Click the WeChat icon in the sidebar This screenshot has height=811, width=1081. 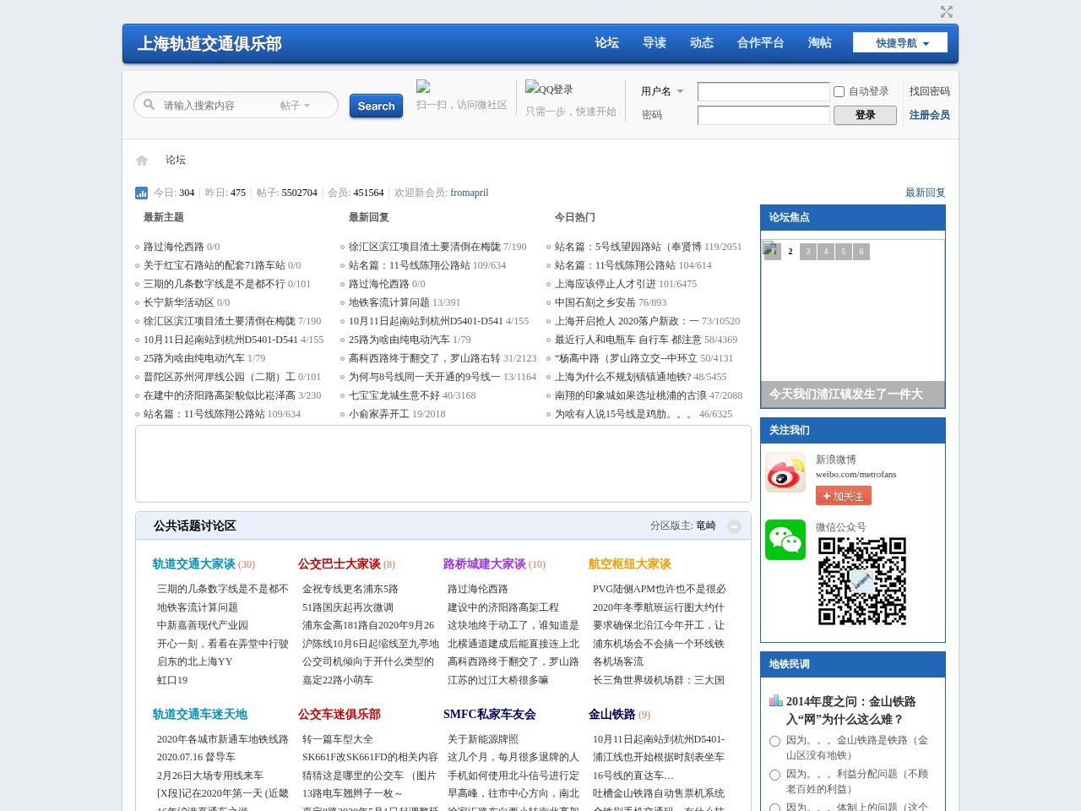(785, 540)
